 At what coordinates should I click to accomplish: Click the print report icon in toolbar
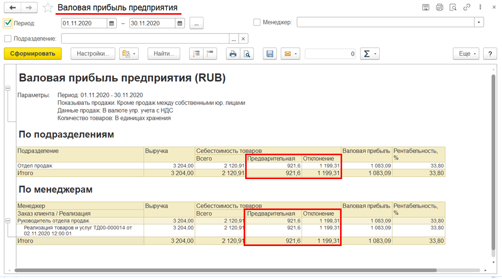233,54
